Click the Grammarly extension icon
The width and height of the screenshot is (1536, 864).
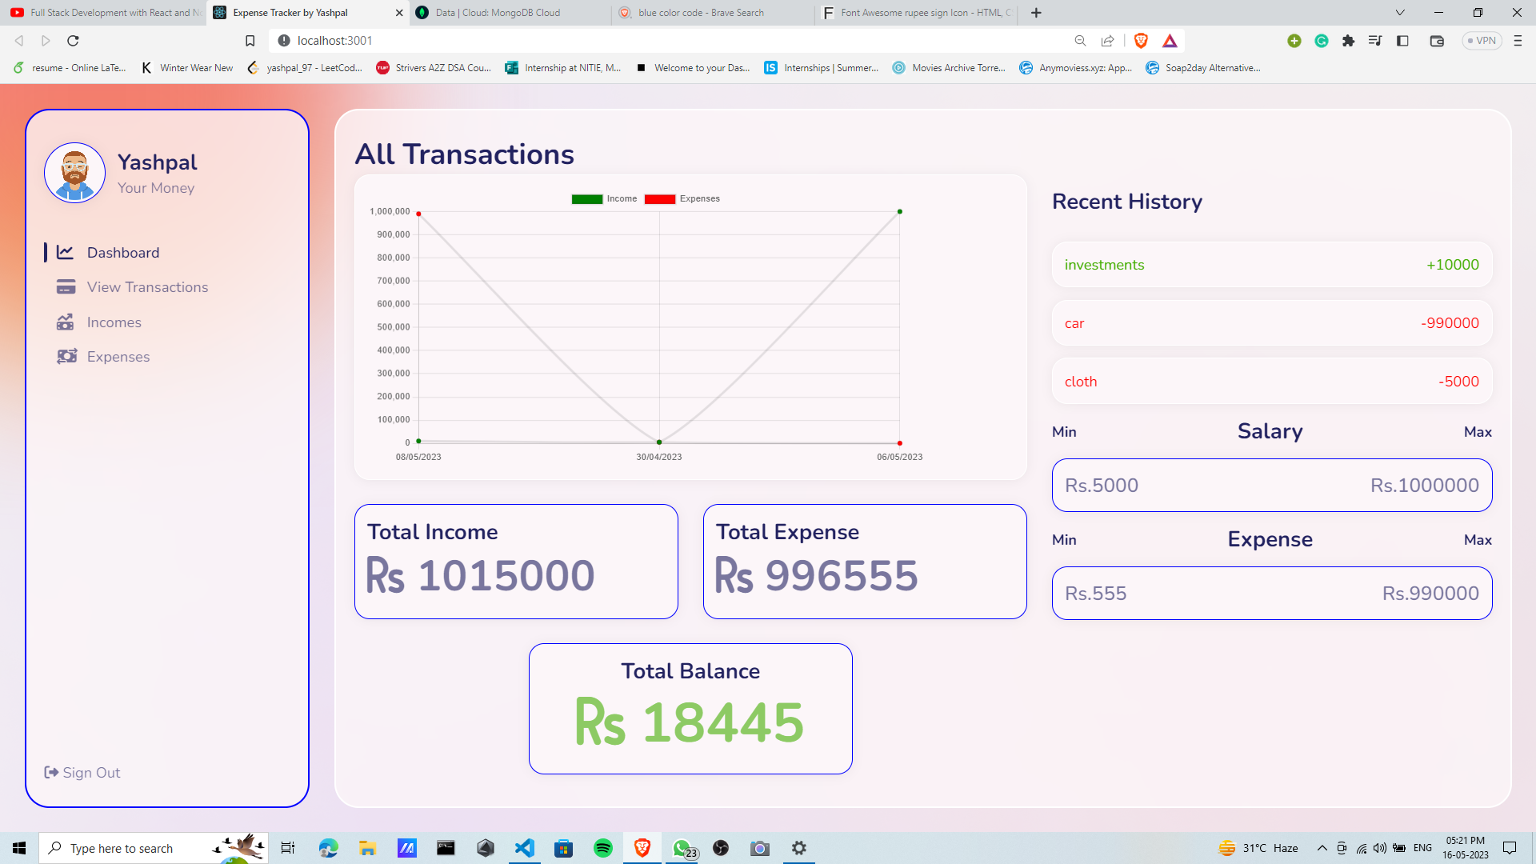tap(1322, 40)
